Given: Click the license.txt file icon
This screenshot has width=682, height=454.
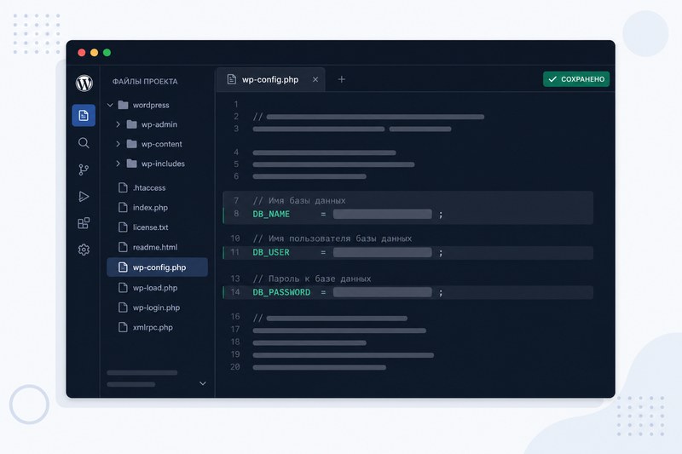Looking at the screenshot, I should (123, 227).
